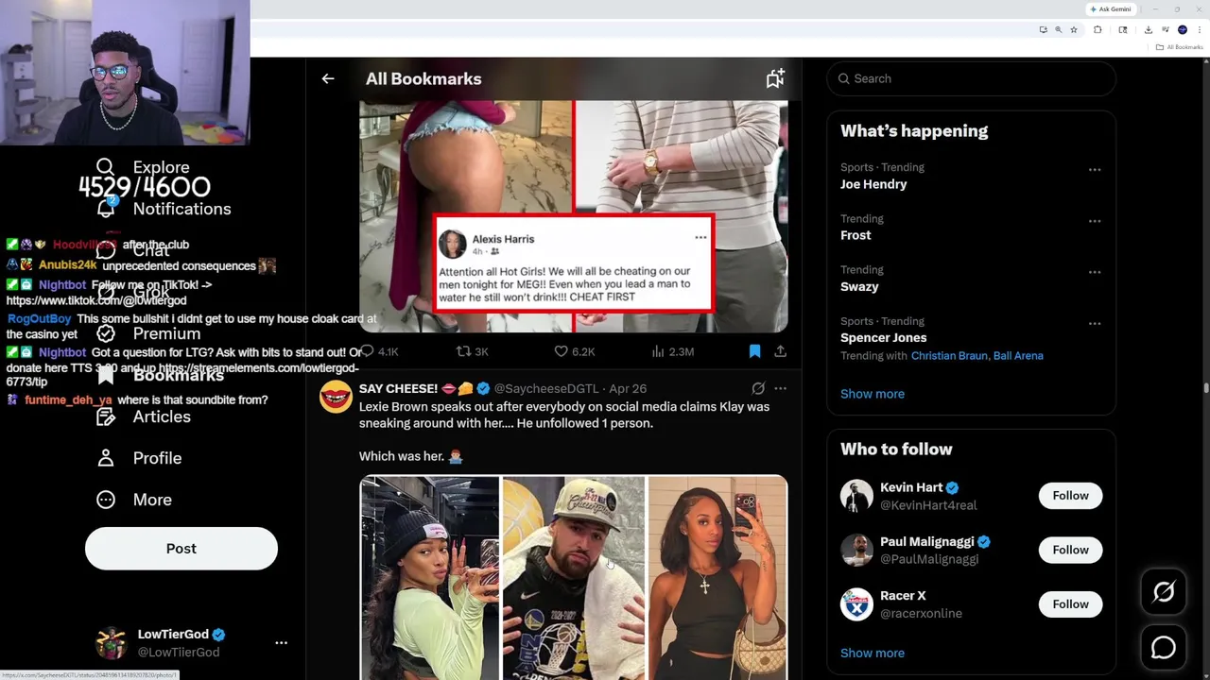This screenshot has width=1210, height=680.
Task: Open the Chrome profile avatar
Action: (1182, 30)
